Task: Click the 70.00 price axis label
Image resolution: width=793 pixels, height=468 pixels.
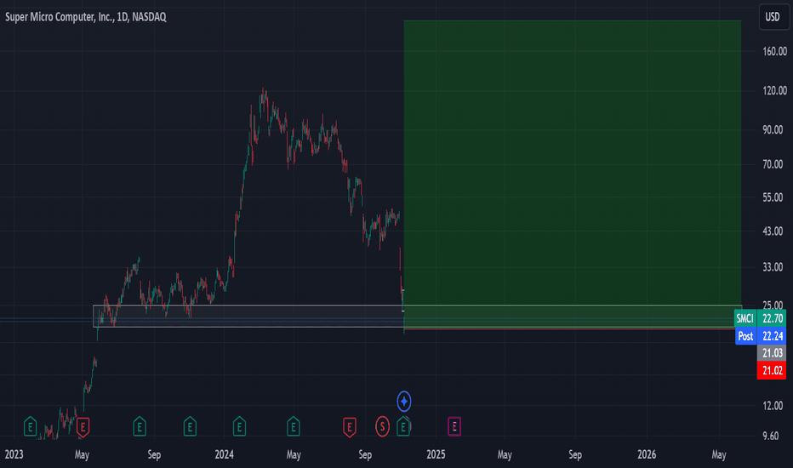Action: click(x=773, y=164)
